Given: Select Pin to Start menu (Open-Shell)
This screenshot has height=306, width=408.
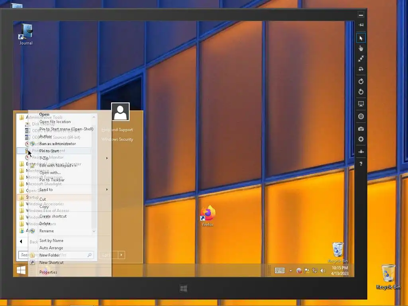Looking at the screenshot, I should pos(67,129).
